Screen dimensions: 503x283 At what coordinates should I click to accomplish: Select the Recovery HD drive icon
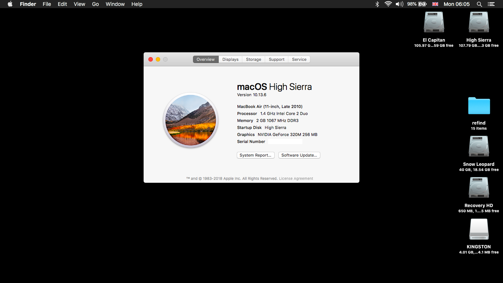[479, 188]
